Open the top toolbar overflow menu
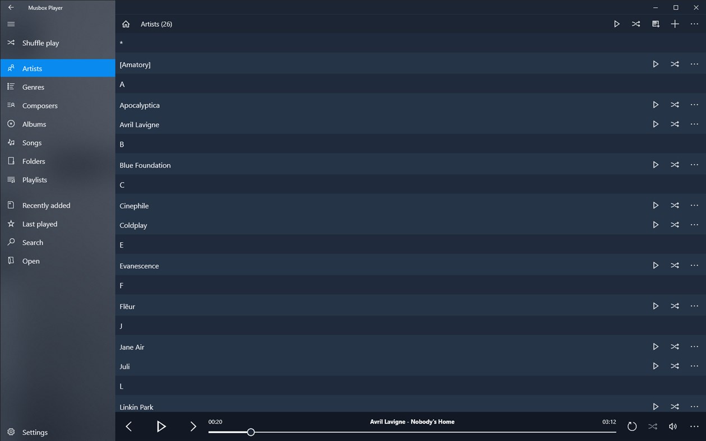 [x=694, y=24]
